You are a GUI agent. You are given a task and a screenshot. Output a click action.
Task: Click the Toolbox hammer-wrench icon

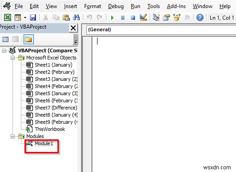[187, 17]
